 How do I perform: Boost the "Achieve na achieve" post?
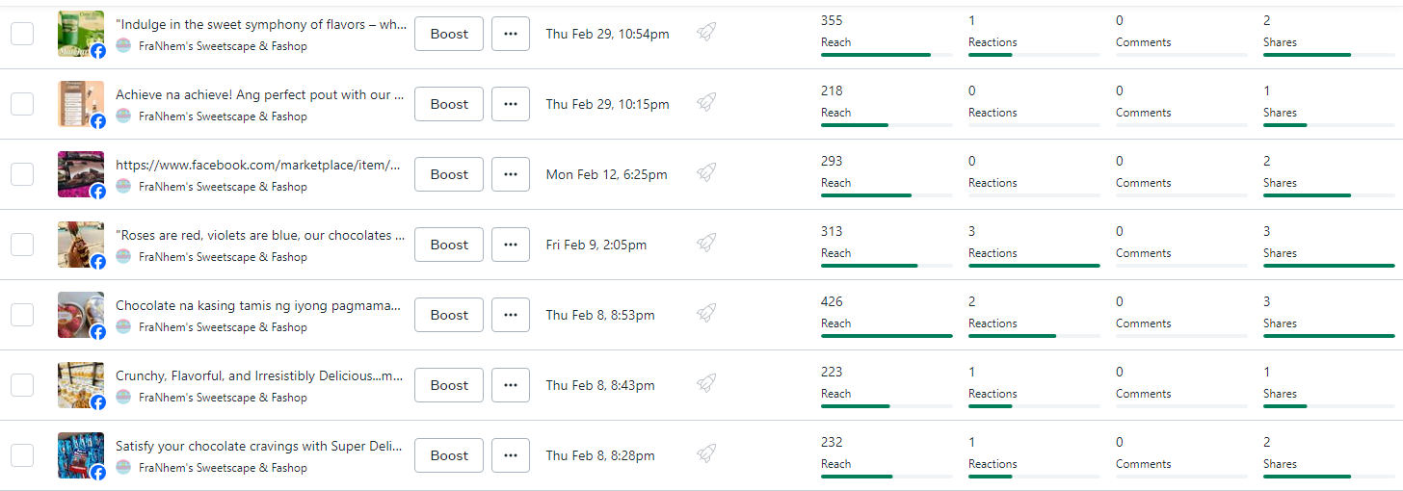pyautogui.click(x=449, y=104)
